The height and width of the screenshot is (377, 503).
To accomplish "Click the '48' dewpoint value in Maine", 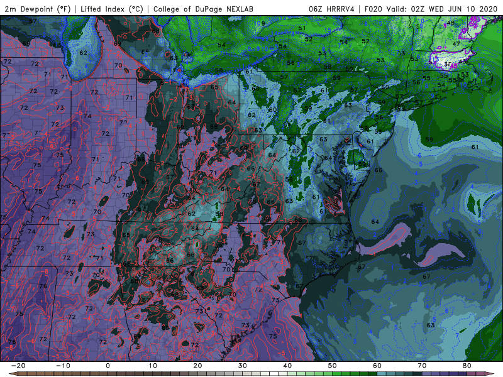I will coord(451,23).
